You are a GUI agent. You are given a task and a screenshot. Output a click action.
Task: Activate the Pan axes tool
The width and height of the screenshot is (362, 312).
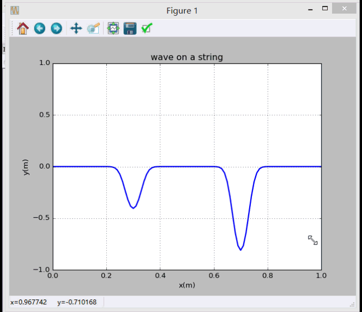(76, 28)
